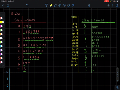Tap the green leaves '6778'
This screenshot has height=90, width=120.
point(95,40)
